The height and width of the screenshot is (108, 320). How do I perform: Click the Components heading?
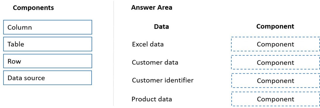(x=33, y=8)
